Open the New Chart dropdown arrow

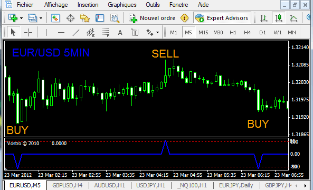coord(21,18)
